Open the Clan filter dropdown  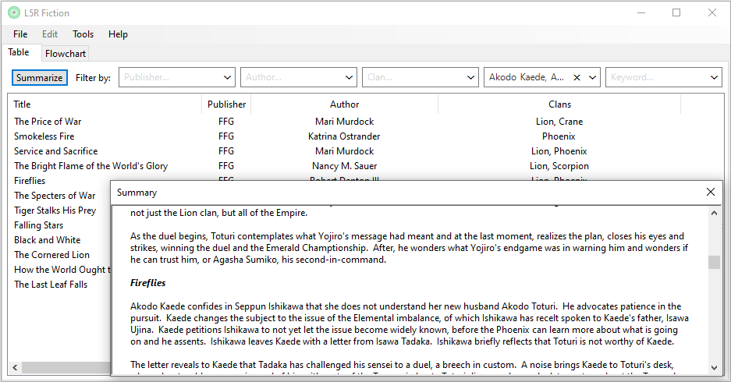click(470, 78)
